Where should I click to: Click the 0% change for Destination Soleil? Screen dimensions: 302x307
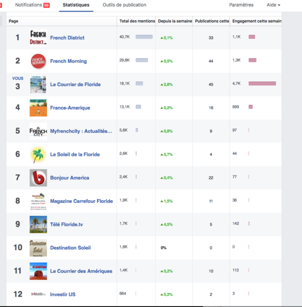(163, 248)
